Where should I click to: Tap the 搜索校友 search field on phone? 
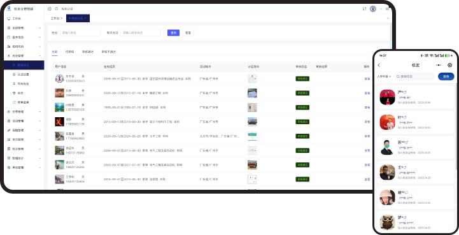pyautogui.click(x=415, y=76)
